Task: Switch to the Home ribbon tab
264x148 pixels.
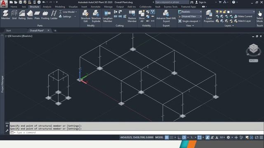Action: click(x=14, y=7)
